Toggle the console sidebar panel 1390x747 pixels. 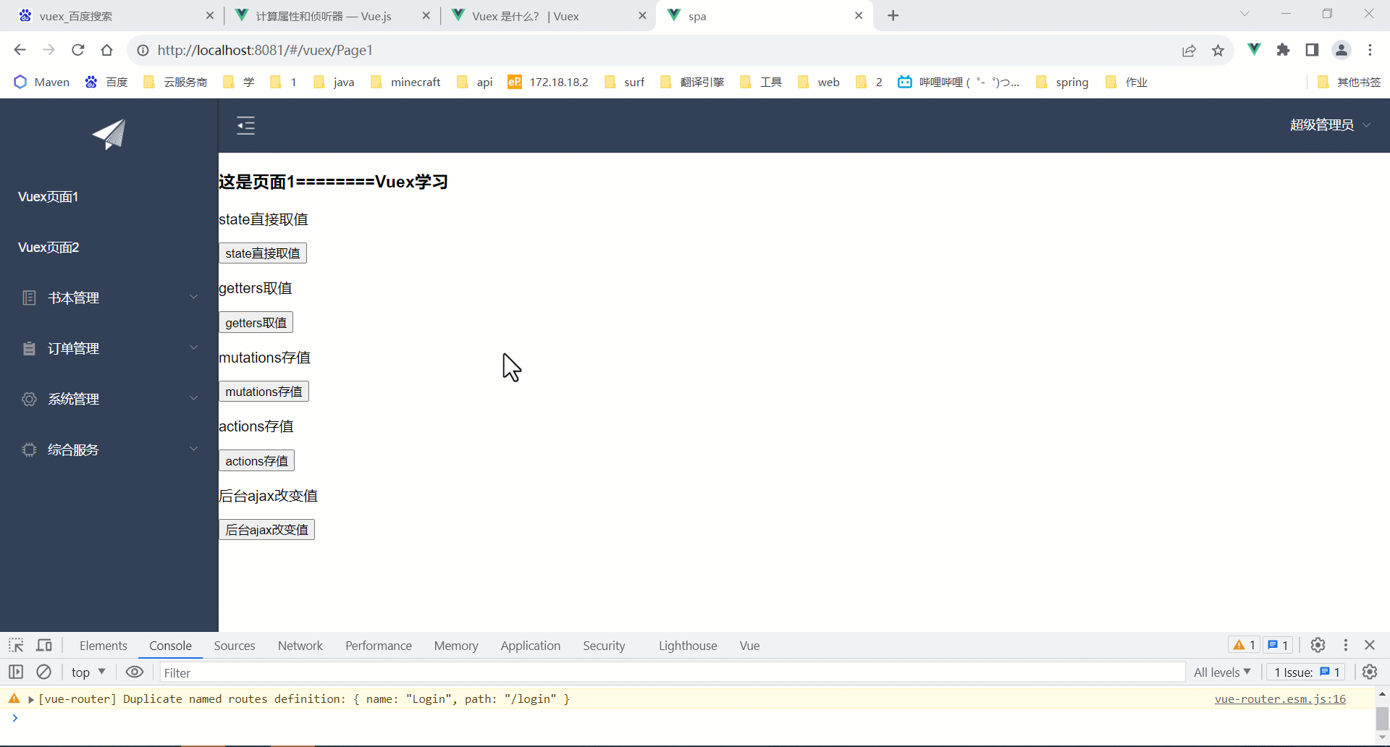click(16, 672)
